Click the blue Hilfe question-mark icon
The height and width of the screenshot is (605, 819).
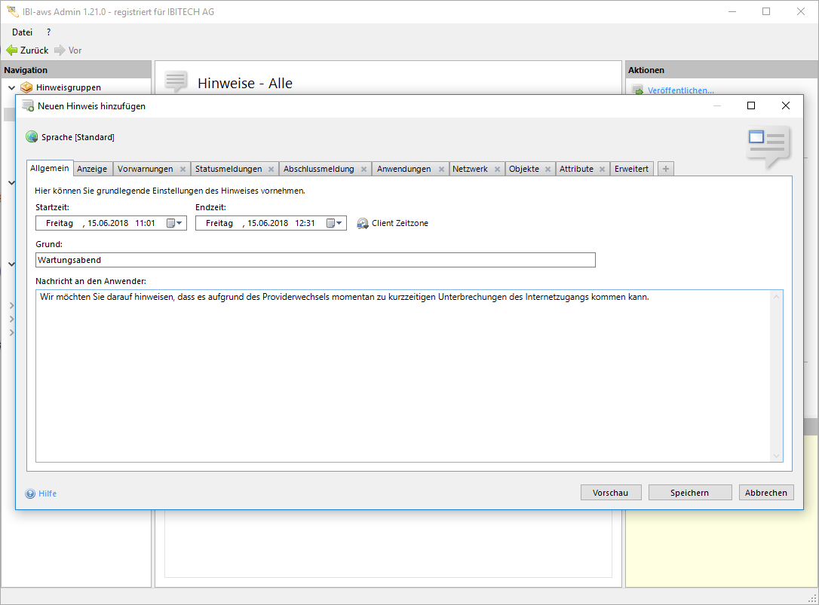(30, 494)
